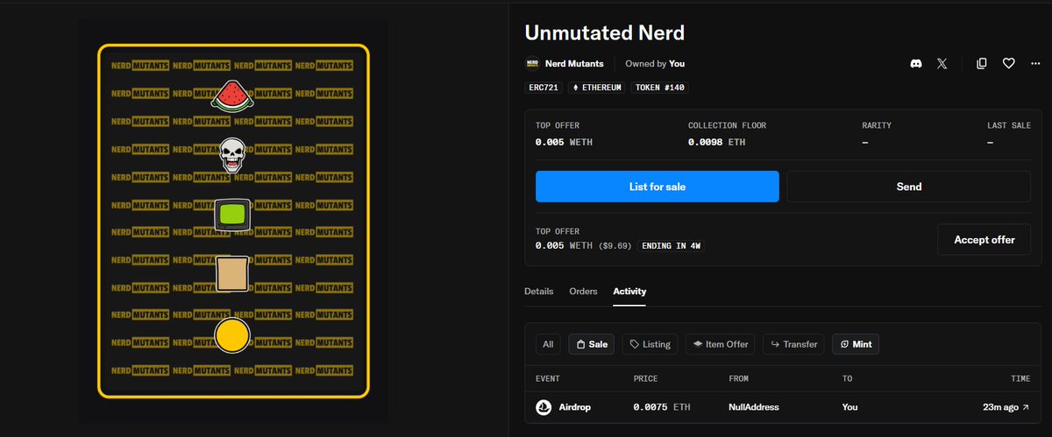Open the X (Twitter) link icon

pyautogui.click(x=942, y=63)
